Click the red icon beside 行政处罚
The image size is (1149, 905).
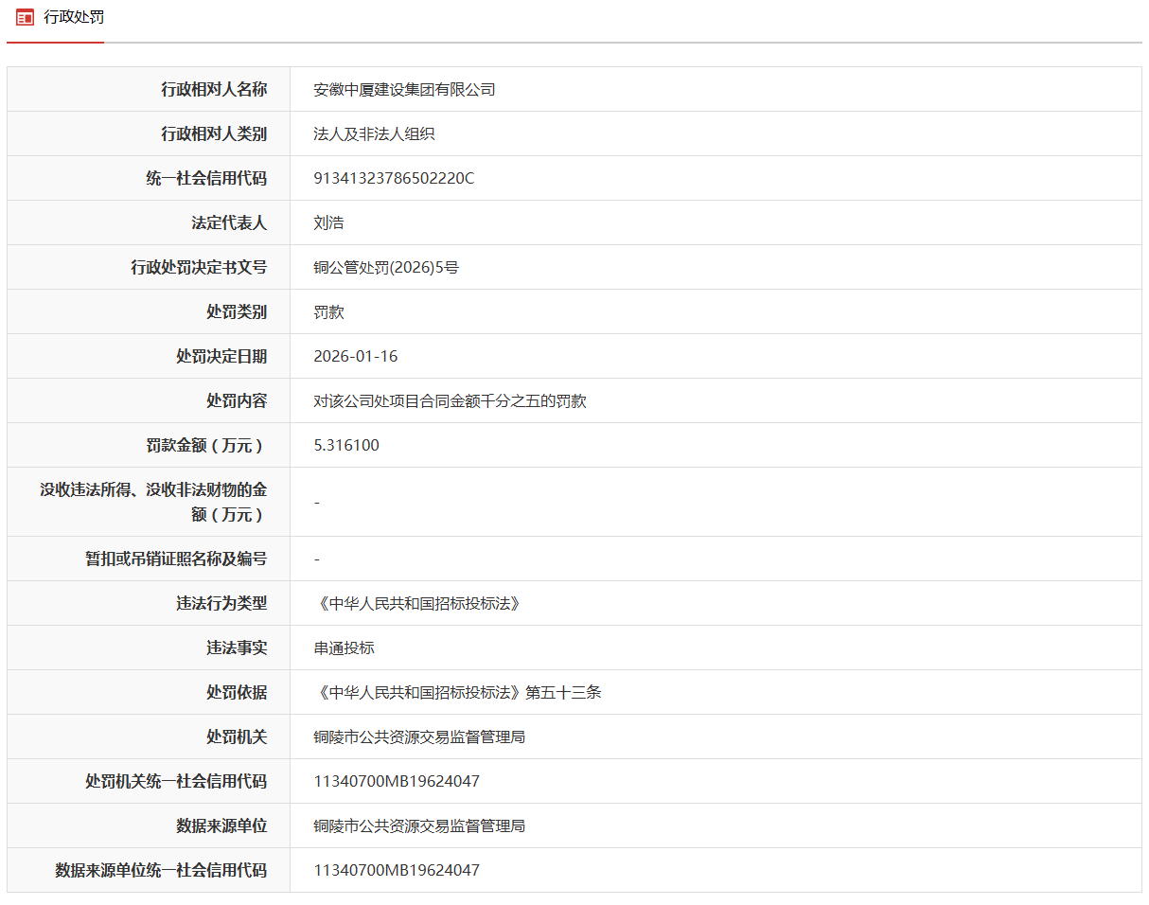[x=25, y=17]
